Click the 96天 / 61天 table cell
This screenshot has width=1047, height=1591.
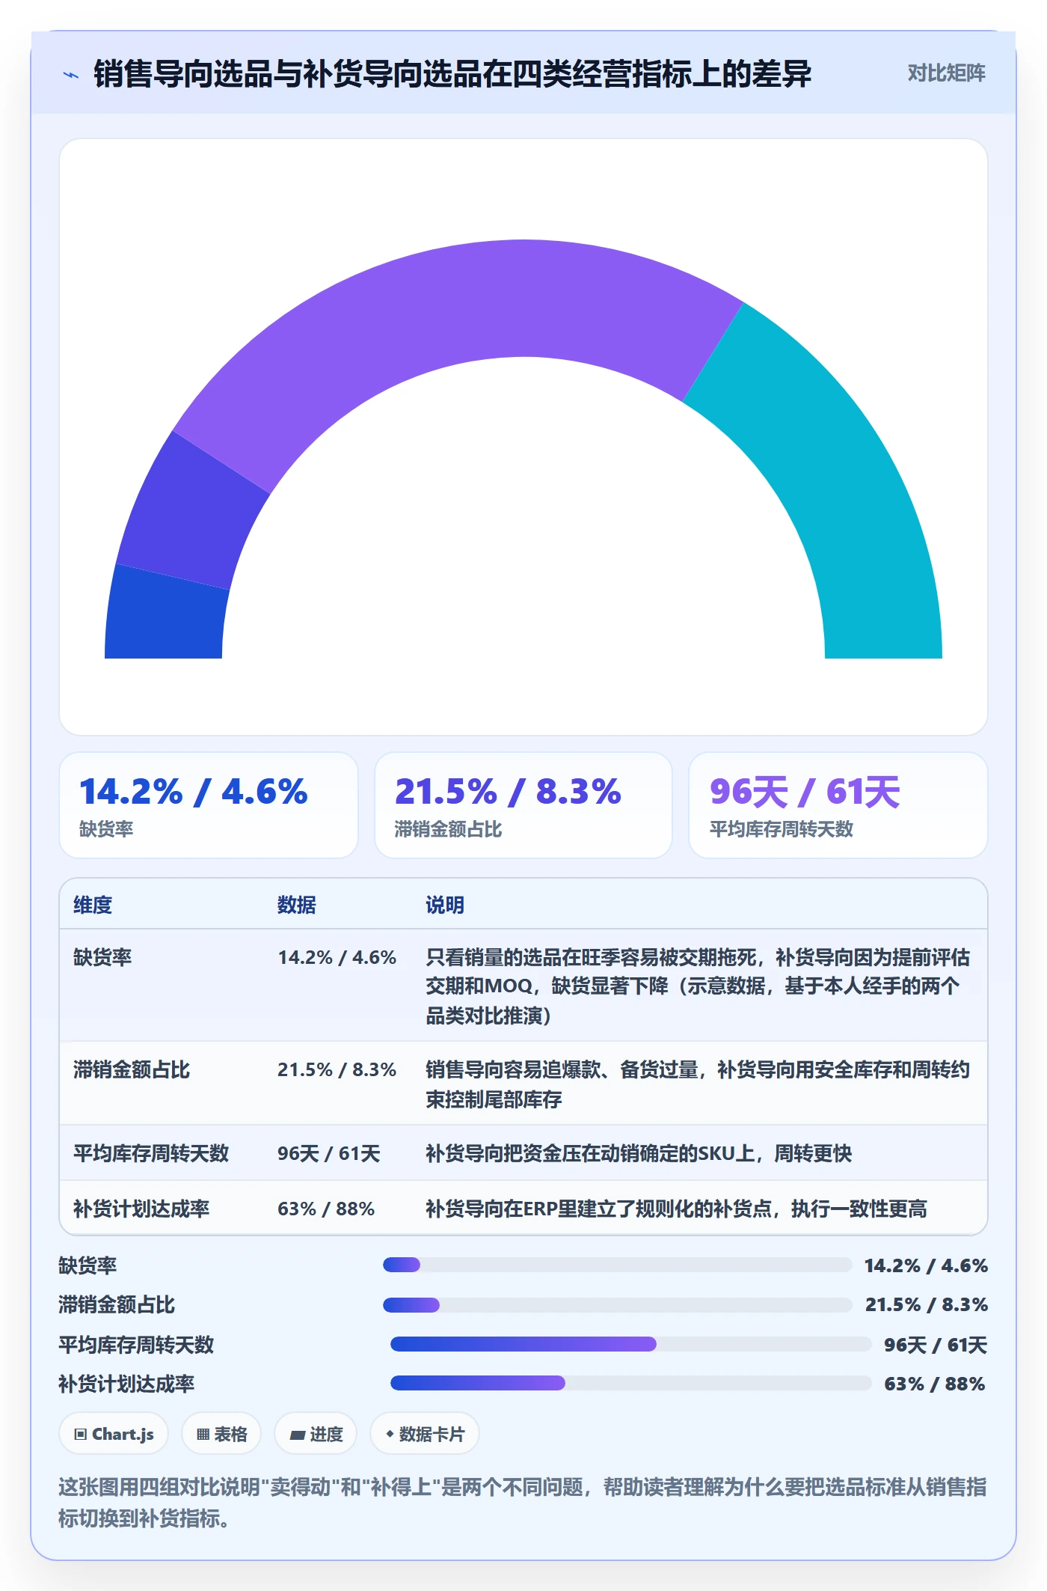(x=329, y=1153)
